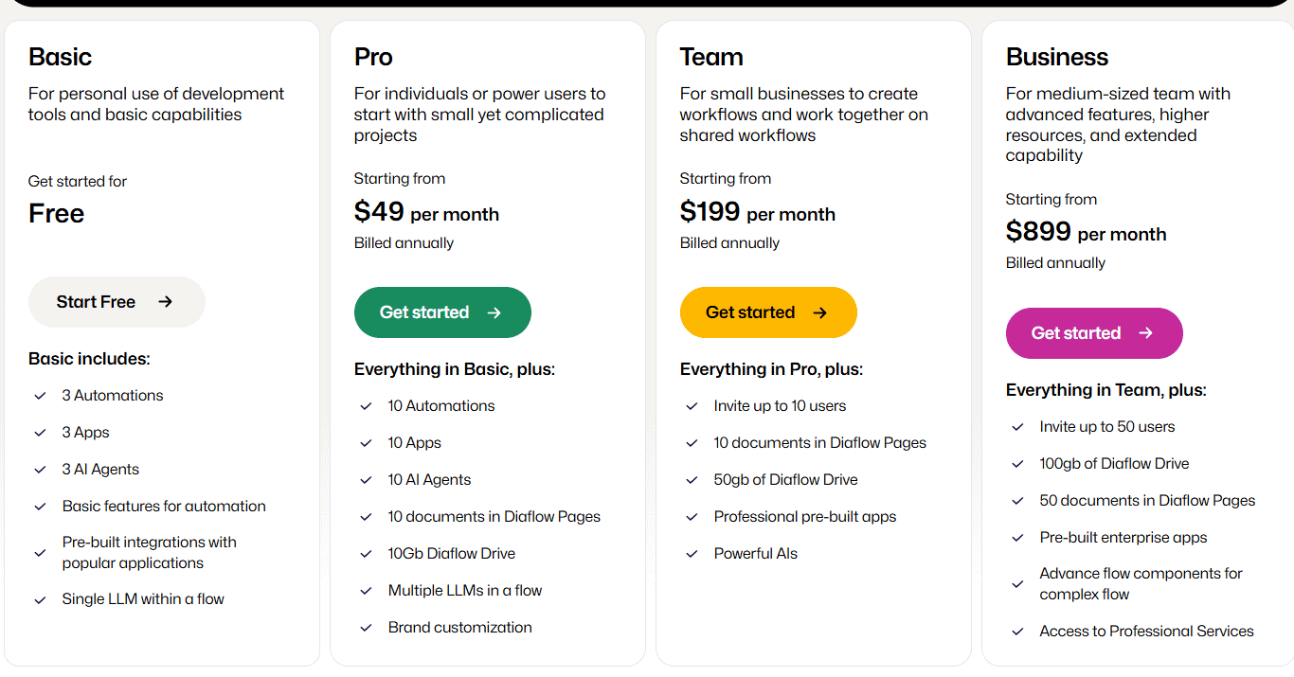Click the checkmark beside Invite up to 10 users
Screen dimensions: 1294x677
tap(692, 405)
